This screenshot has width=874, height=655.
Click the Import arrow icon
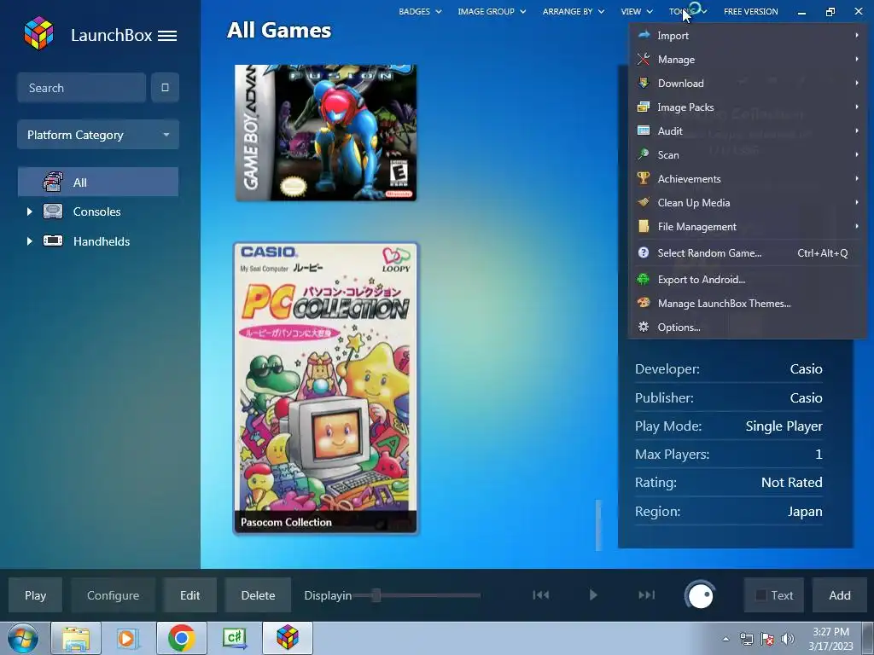tap(644, 35)
